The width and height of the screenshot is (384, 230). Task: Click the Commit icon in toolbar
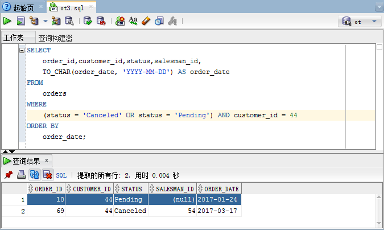(x=88, y=21)
